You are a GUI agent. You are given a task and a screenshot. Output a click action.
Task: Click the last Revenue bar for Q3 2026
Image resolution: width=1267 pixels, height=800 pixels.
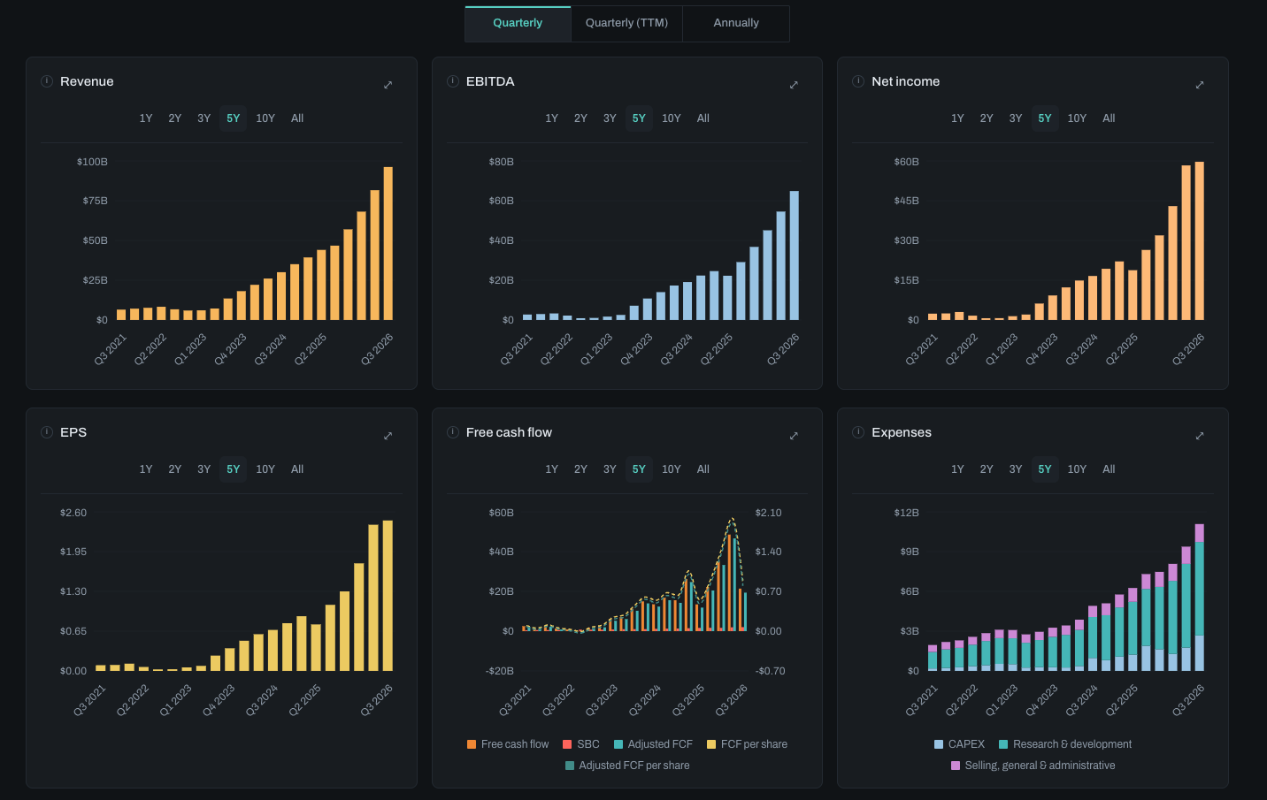point(388,243)
